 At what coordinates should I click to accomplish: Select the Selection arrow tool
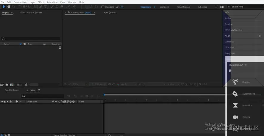[4, 7]
